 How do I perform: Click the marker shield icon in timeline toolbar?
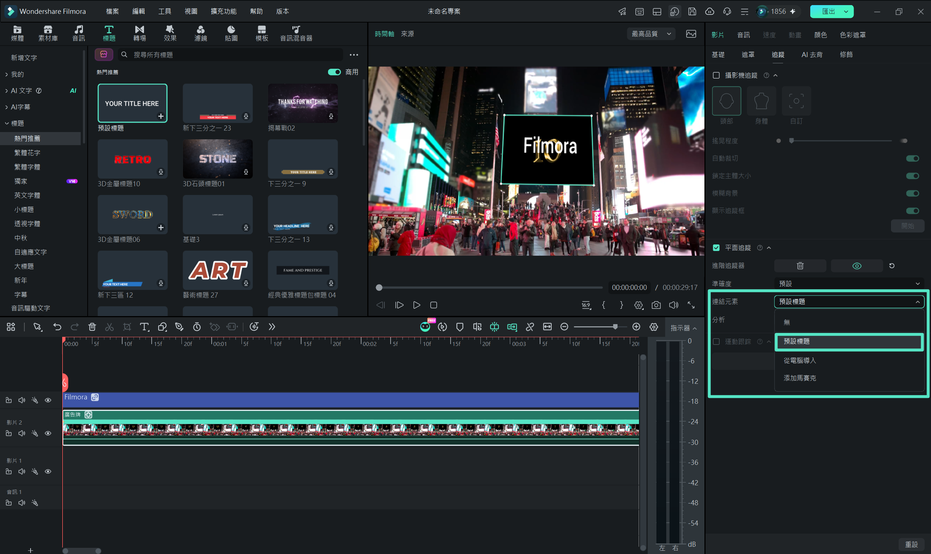coord(460,327)
